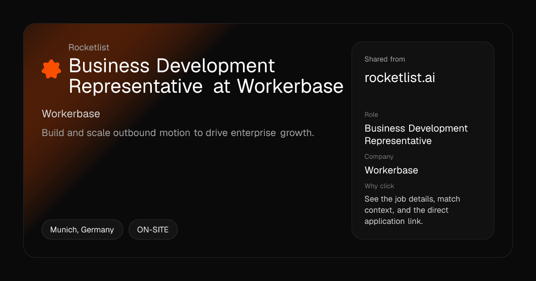536x281 pixels.
Task: Click the 'Why click' label
Action: tap(379, 186)
